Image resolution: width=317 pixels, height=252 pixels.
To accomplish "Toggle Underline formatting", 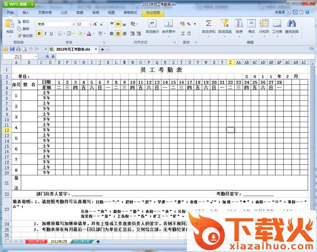I will tap(51, 33).
